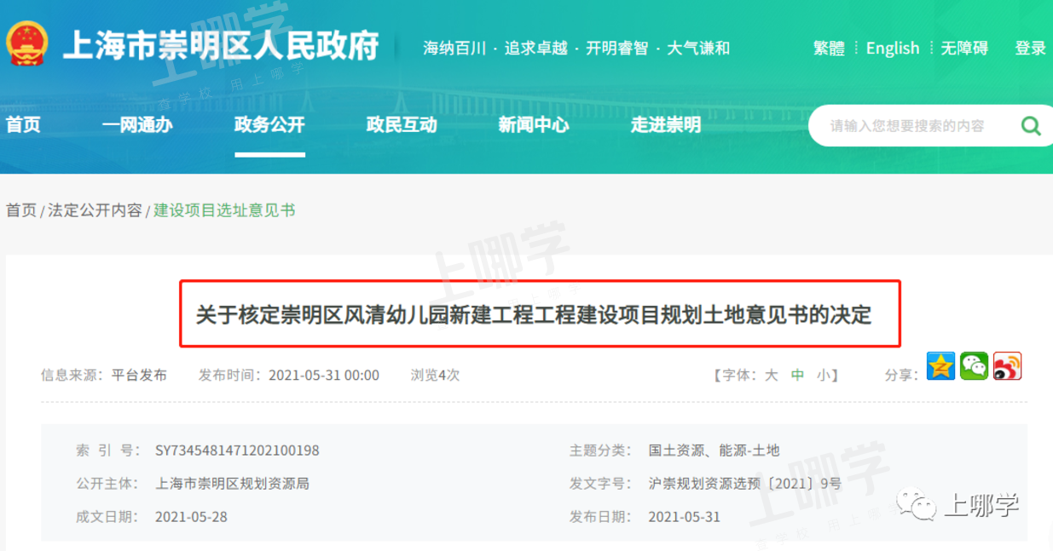Click the 登录 login link
This screenshot has width=1053, height=551.
tap(1031, 49)
